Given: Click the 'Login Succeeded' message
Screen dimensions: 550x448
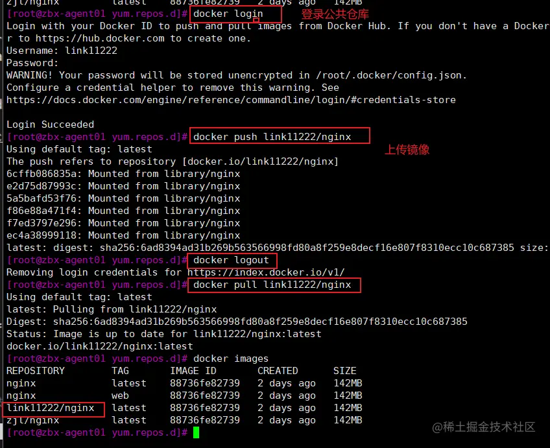Looking at the screenshot, I should tap(50, 124).
